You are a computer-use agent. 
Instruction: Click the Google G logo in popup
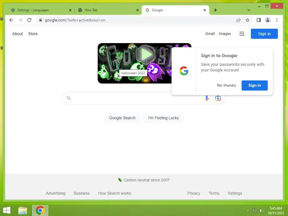click(184, 71)
